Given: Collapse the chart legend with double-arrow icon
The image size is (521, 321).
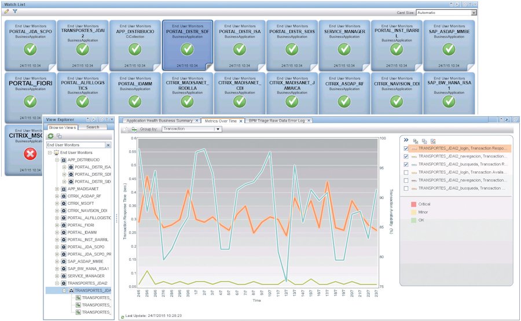Looking at the screenshot, I should tap(406, 140).
